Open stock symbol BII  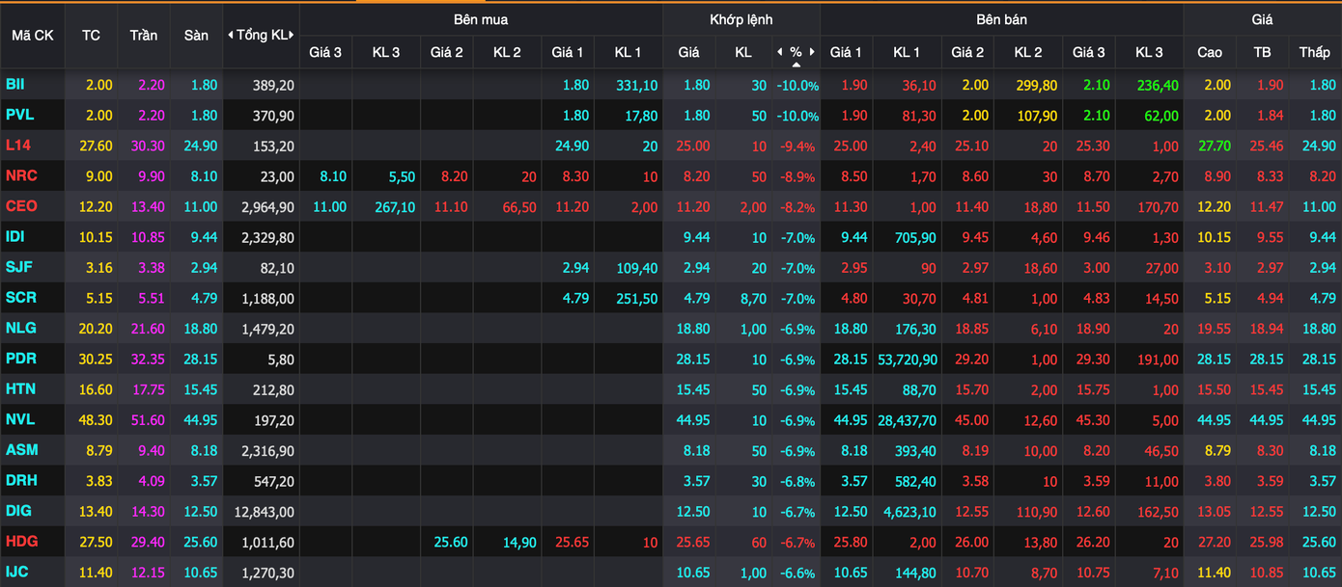15,85
